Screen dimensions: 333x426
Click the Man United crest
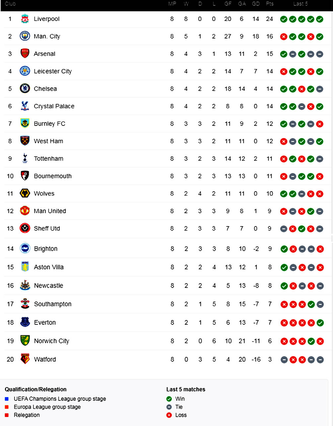[x=25, y=211]
